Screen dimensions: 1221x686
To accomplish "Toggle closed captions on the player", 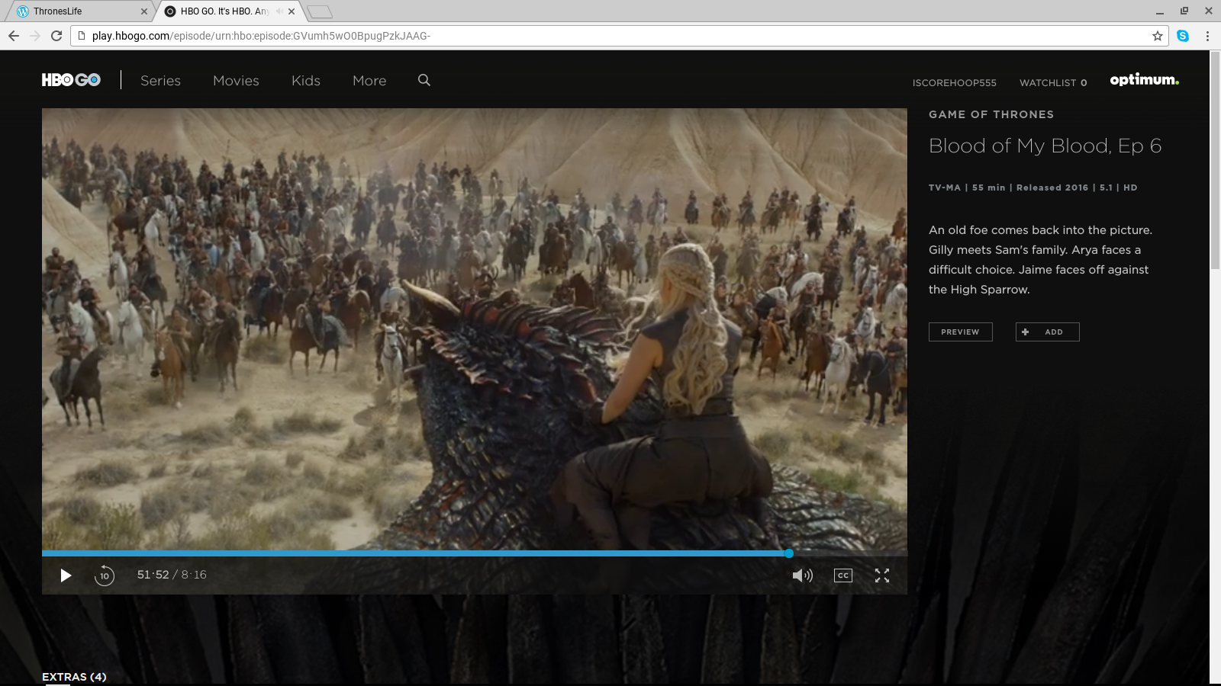I will coord(842,575).
